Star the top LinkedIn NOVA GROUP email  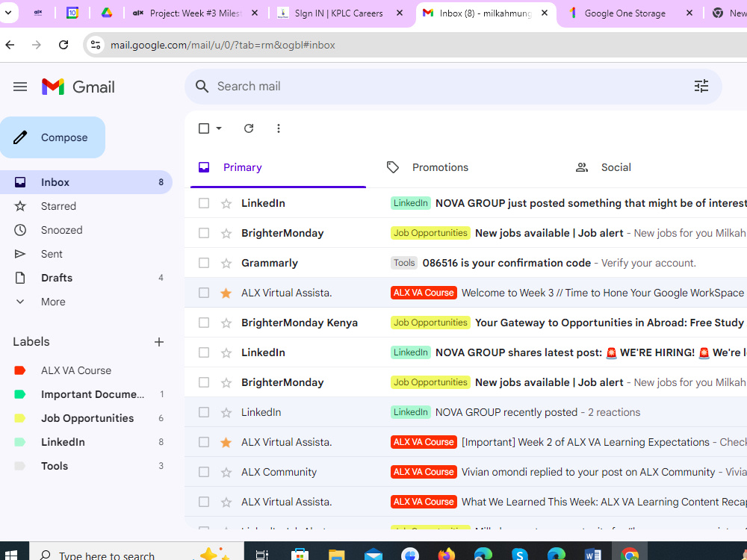(x=226, y=204)
